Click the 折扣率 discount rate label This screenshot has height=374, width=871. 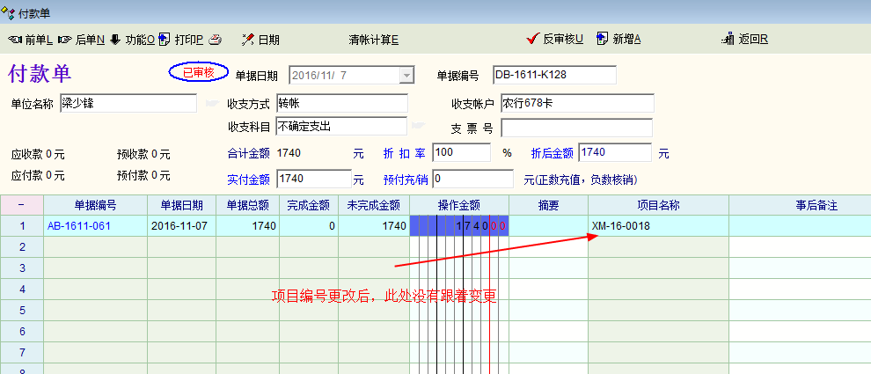point(405,153)
